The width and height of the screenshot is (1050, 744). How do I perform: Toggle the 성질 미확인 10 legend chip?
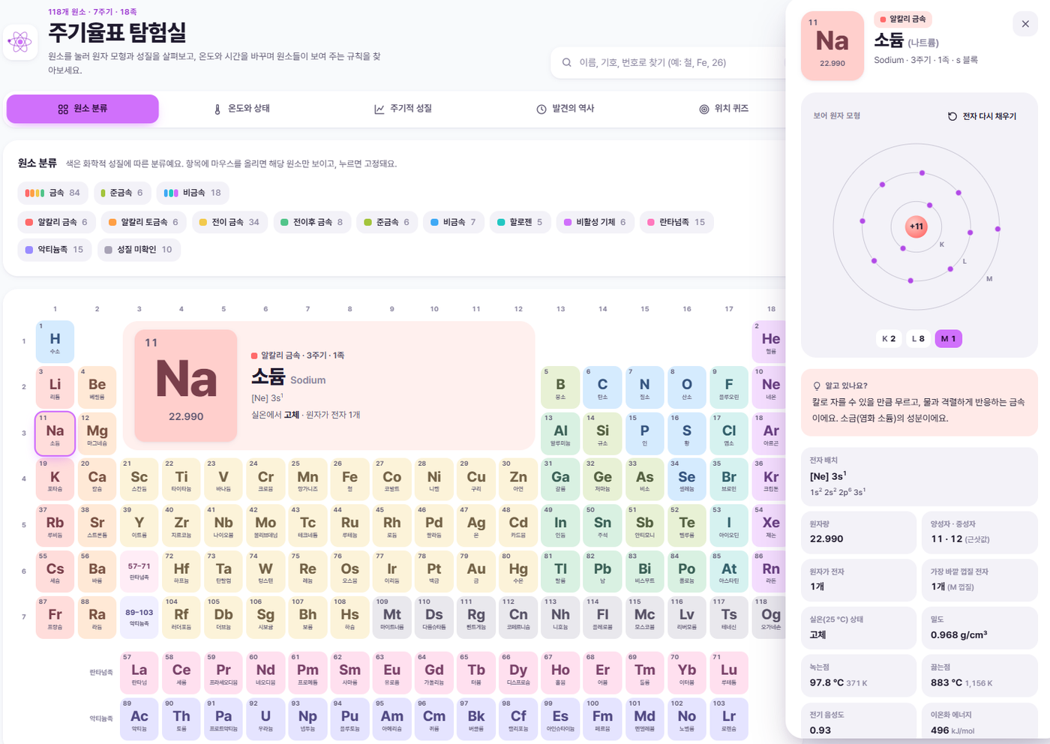139,250
